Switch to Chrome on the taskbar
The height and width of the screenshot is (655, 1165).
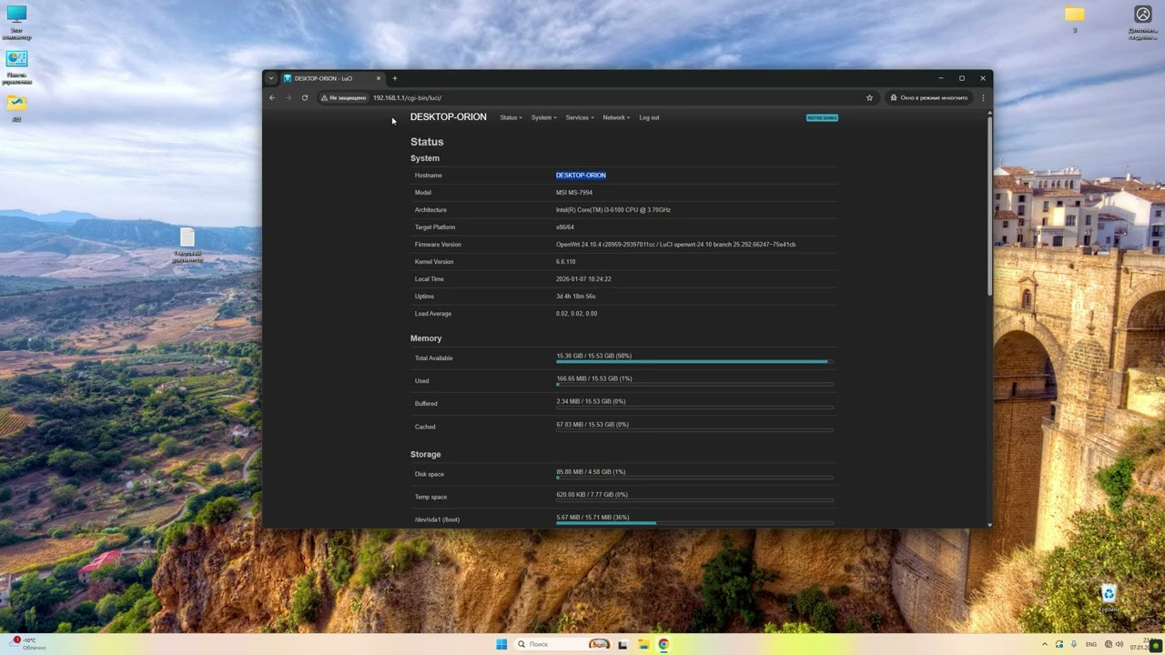click(x=664, y=644)
